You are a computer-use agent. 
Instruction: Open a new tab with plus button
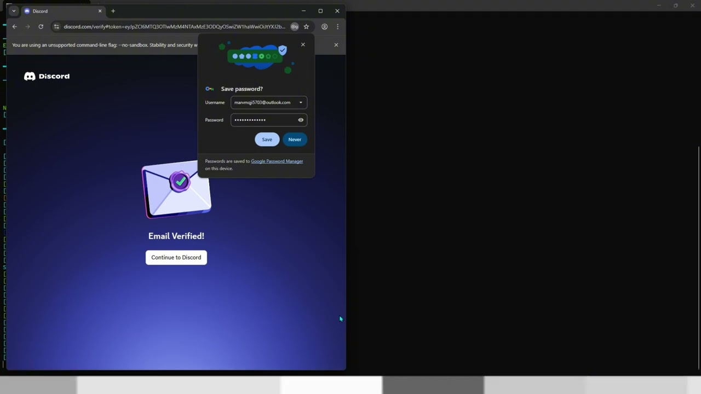(113, 11)
